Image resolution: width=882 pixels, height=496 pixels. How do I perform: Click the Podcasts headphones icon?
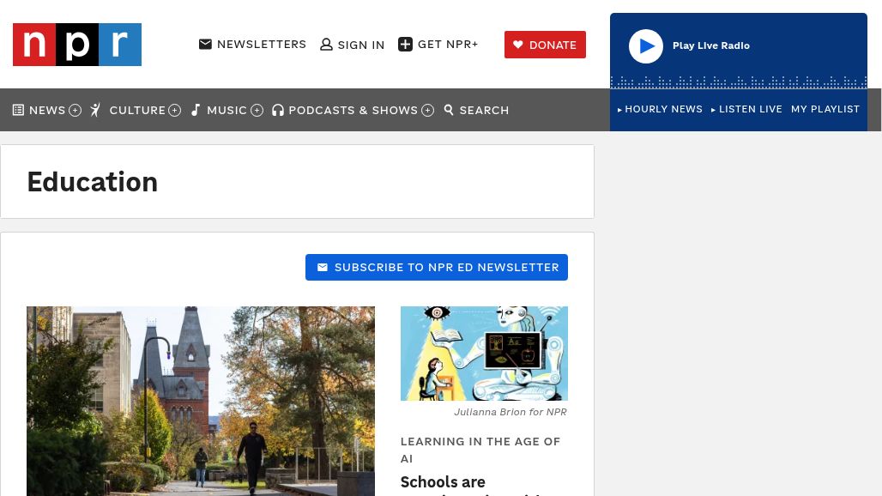tap(278, 110)
